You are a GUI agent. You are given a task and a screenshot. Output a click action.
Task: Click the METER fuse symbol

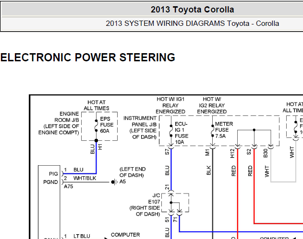pos(213,131)
